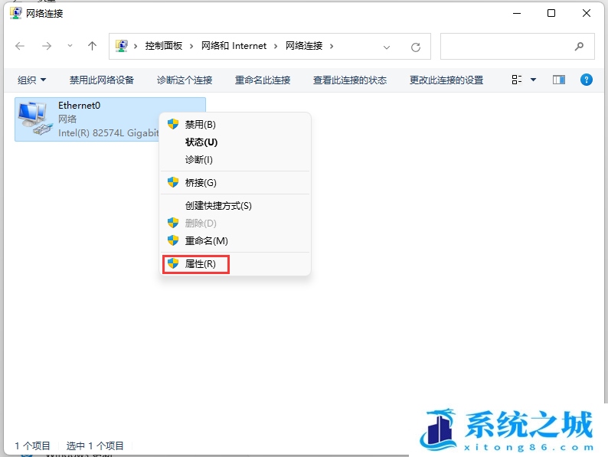Click 重命名此连接 in the toolbar
The image size is (608, 457).
263,80
